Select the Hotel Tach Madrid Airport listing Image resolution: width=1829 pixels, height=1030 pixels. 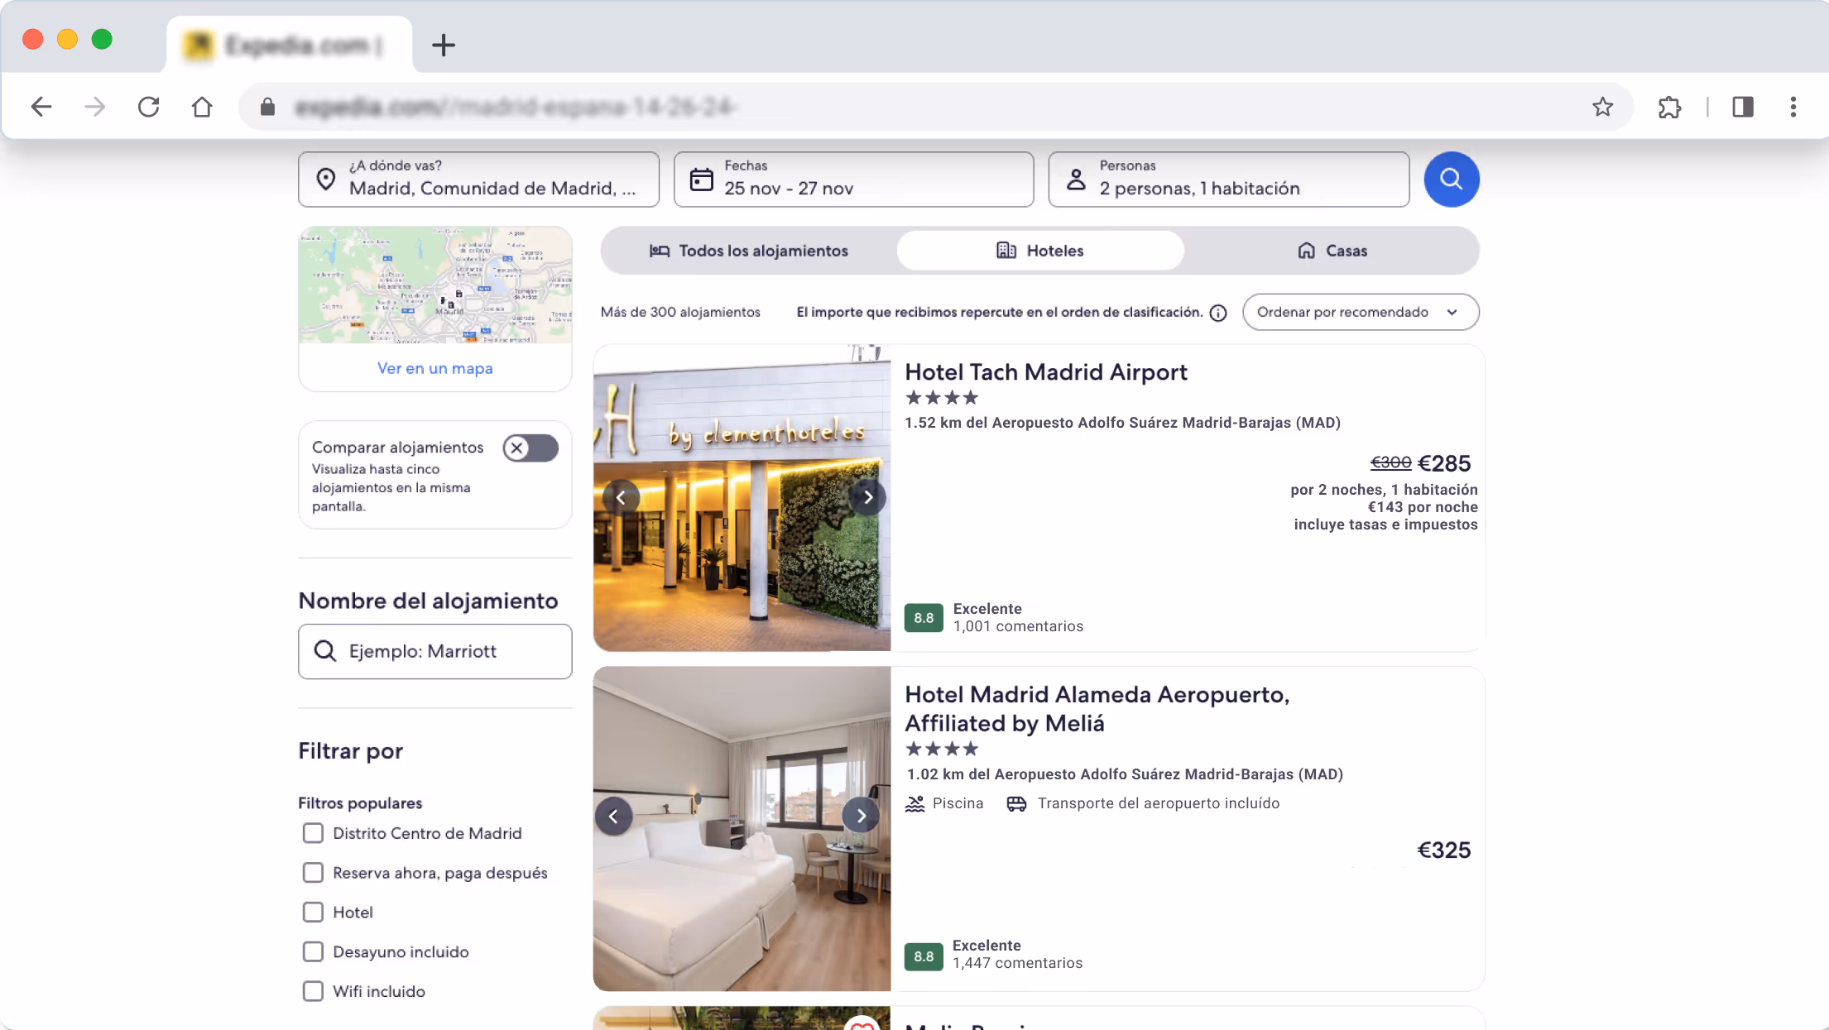(1045, 371)
